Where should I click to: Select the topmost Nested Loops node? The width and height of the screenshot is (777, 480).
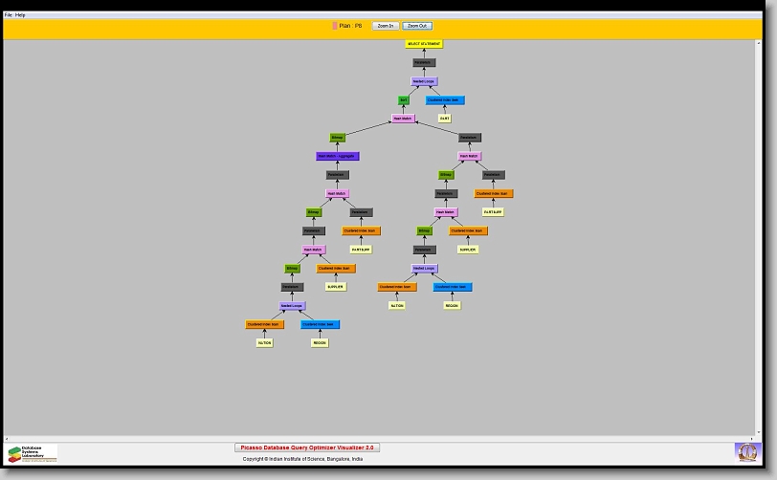click(x=424, y=81)
